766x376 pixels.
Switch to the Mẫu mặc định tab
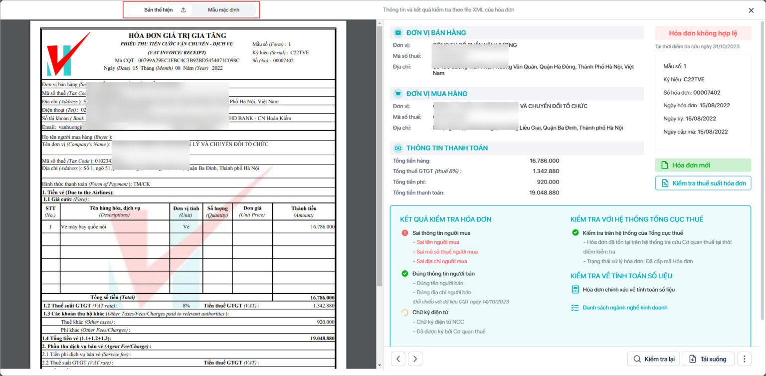[223, 10]
